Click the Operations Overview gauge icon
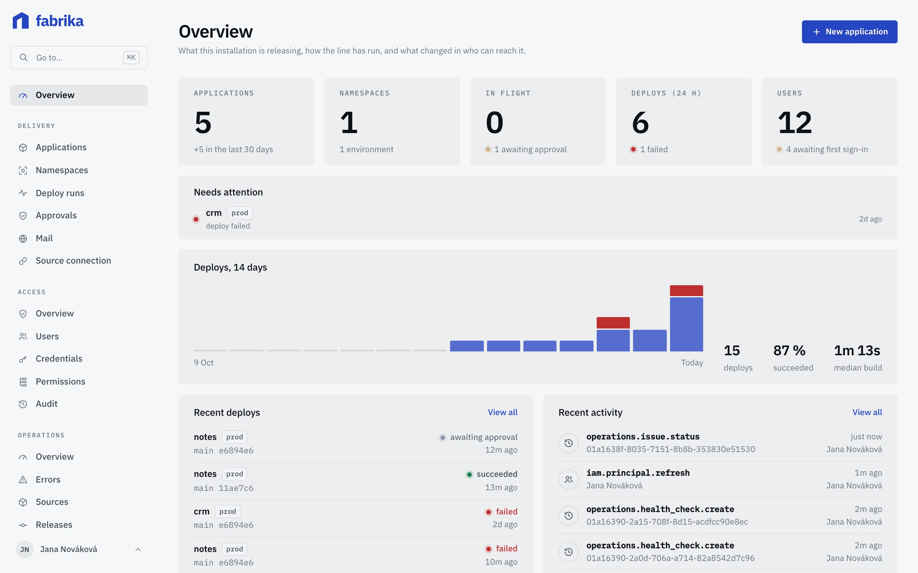 point(23,457)
